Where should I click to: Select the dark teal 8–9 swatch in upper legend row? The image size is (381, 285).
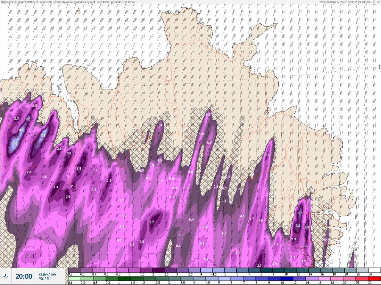click(x=267, y=270)
